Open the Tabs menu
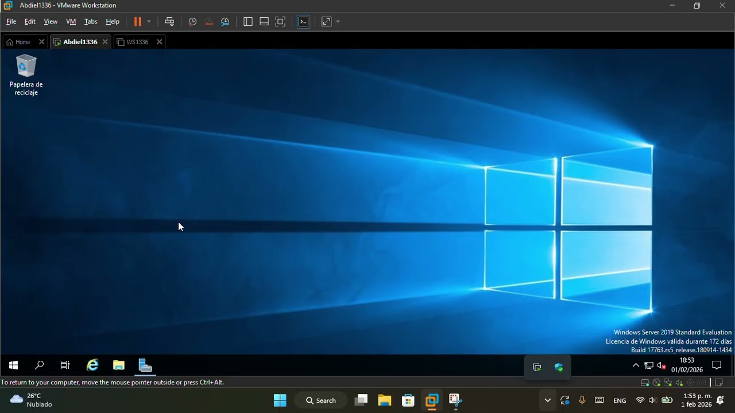 click(91, 22)
